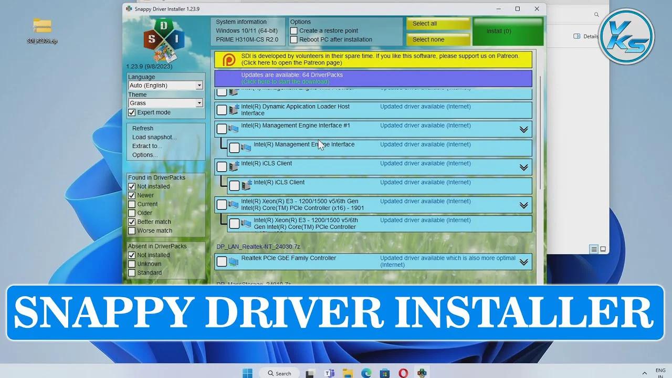Viewport: 672px width, 378px height.
Task: Enable the Unknown filter checkbox
Action: (x=132, y=264)
